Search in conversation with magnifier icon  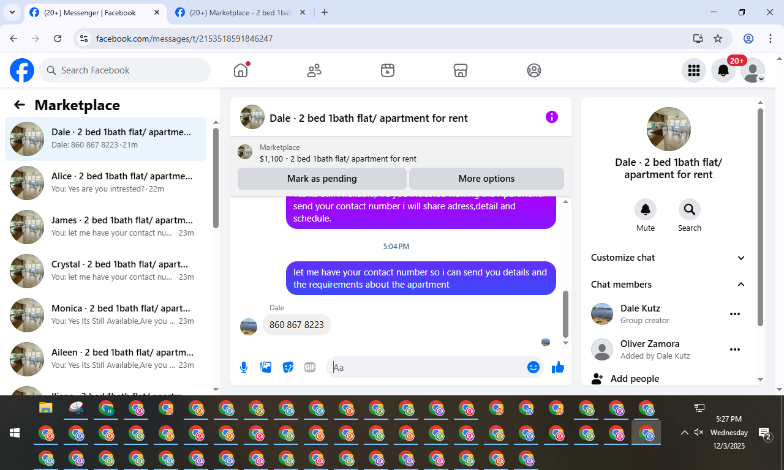[690, 209]
